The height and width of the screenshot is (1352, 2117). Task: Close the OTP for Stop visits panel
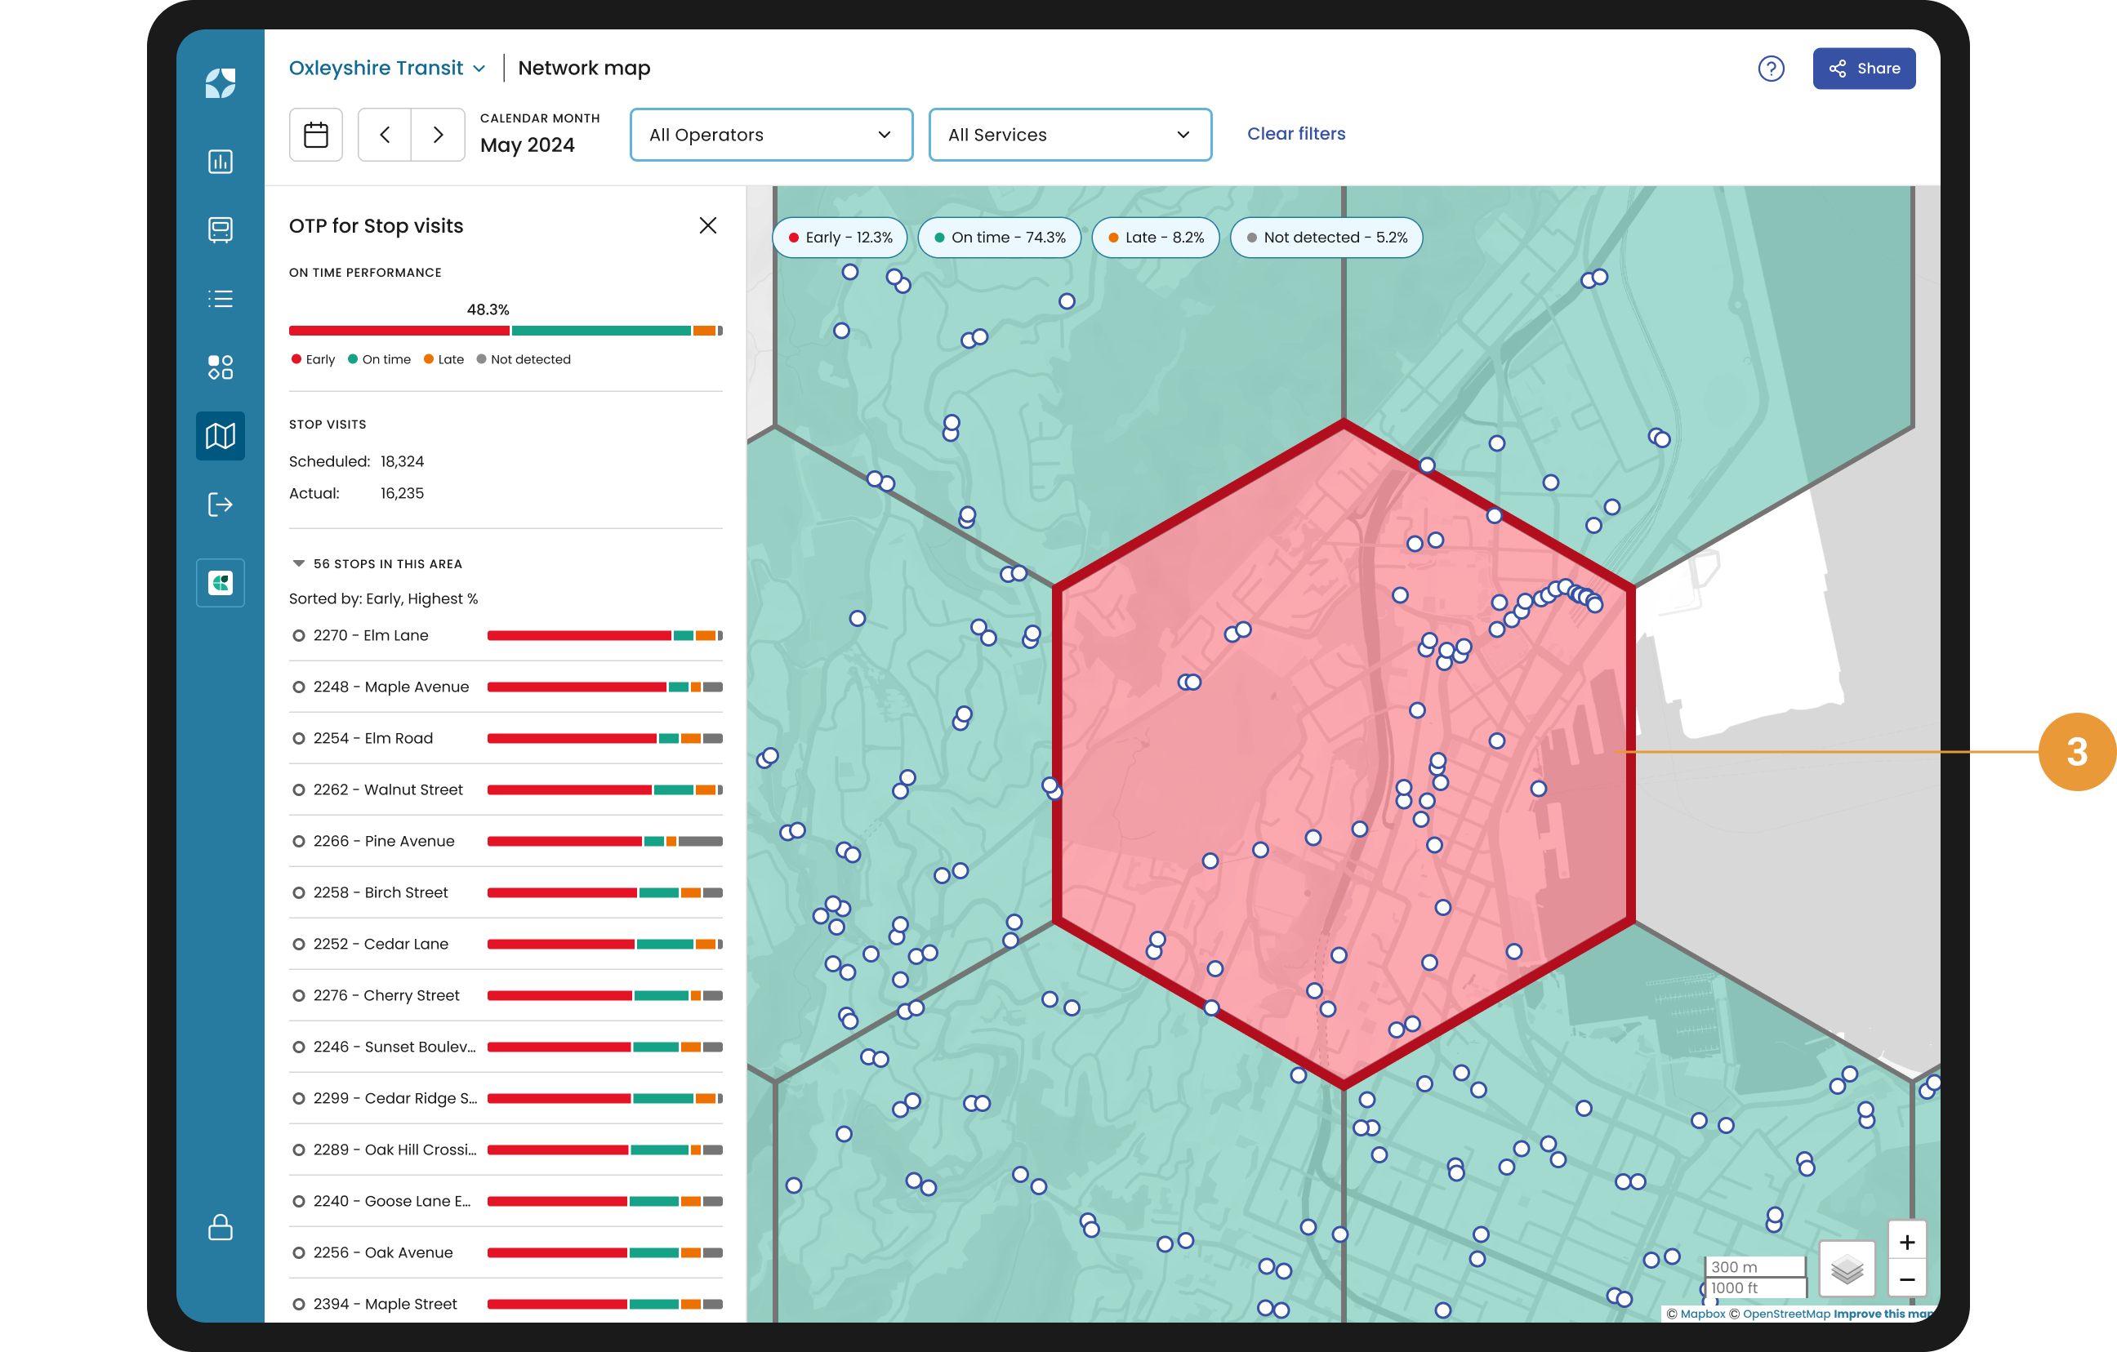click(x=708, y=226)
